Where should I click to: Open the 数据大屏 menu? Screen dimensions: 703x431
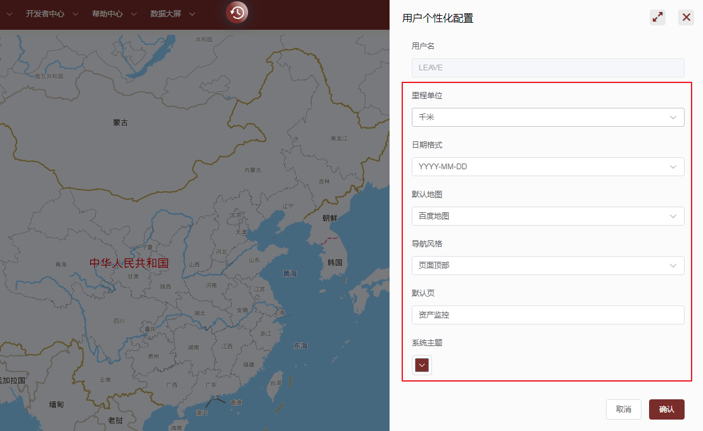click(x=166, y=13)
